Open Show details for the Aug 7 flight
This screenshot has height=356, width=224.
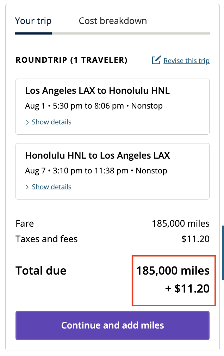point(51,187)
